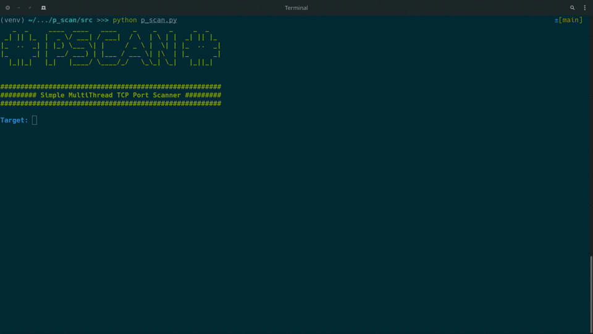Maximize the Terminal window
Viewport: 593px width, 334px height.
pos(30,7)
